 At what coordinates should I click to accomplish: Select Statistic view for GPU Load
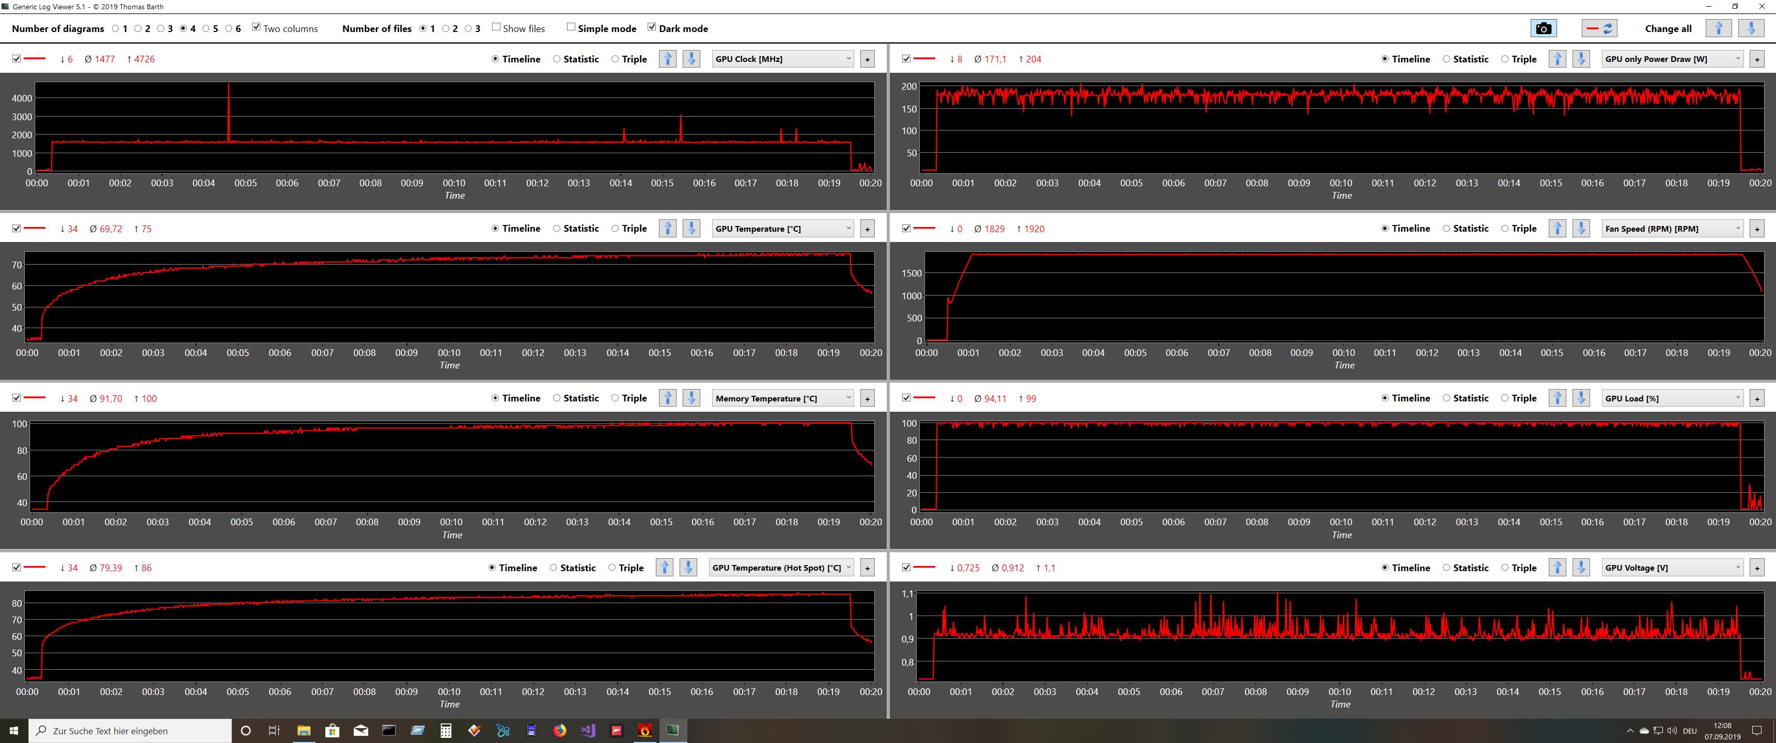coord(1447,398)
